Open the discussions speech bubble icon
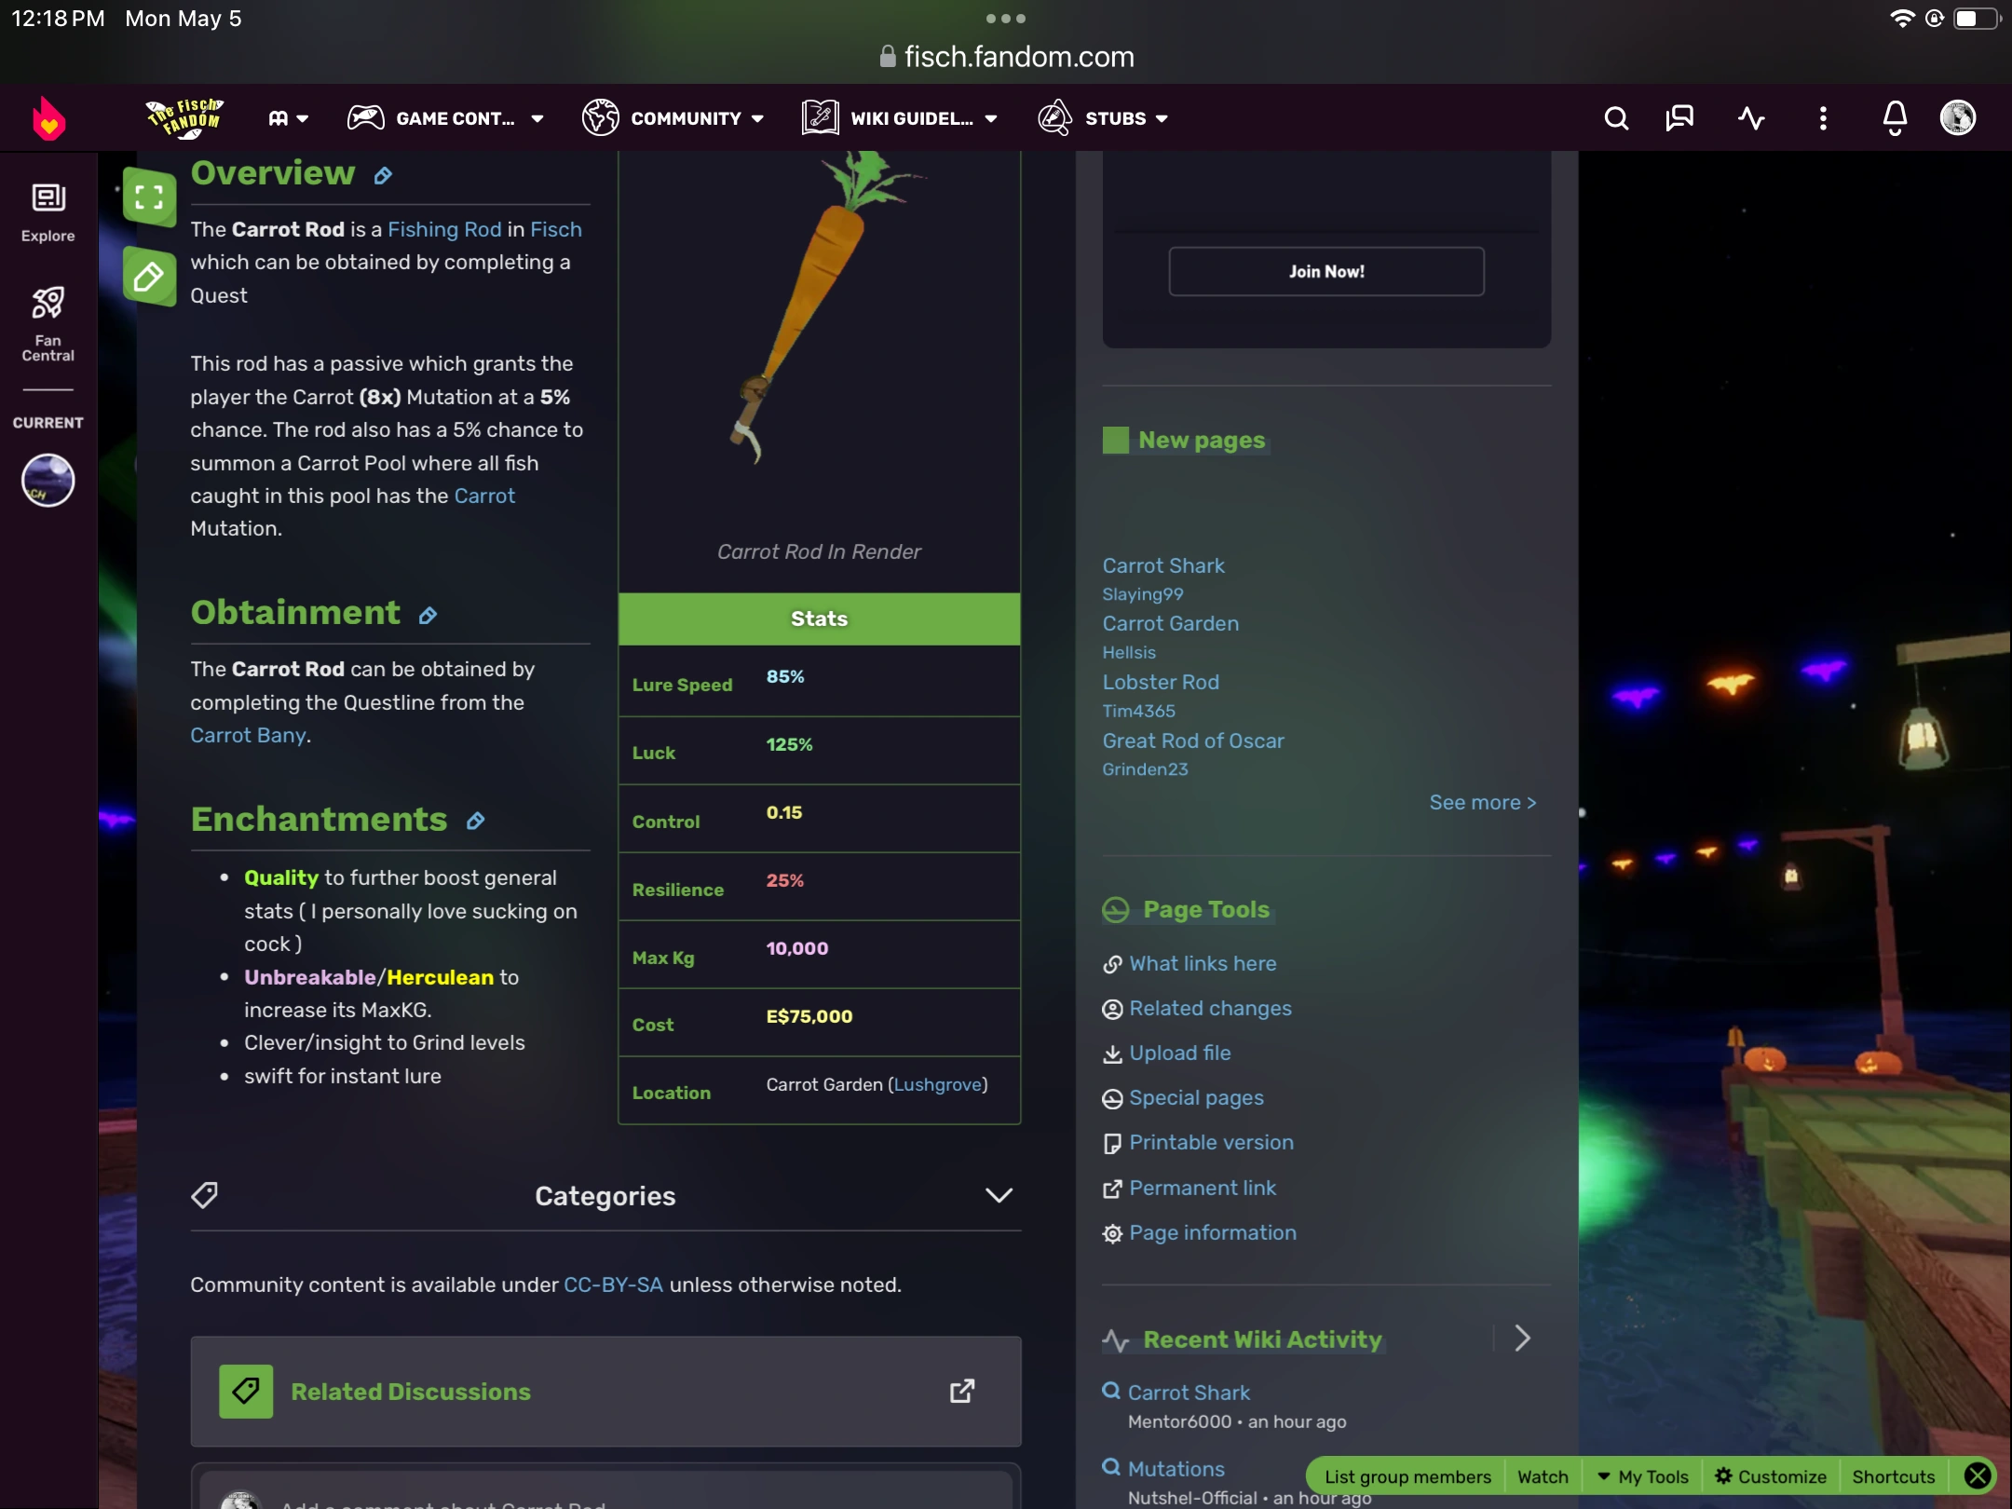2012x1509 pixels. [x=1679, y=118]
